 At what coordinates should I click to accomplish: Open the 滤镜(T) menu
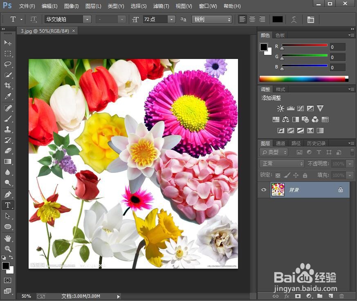[x=161, y=6]
